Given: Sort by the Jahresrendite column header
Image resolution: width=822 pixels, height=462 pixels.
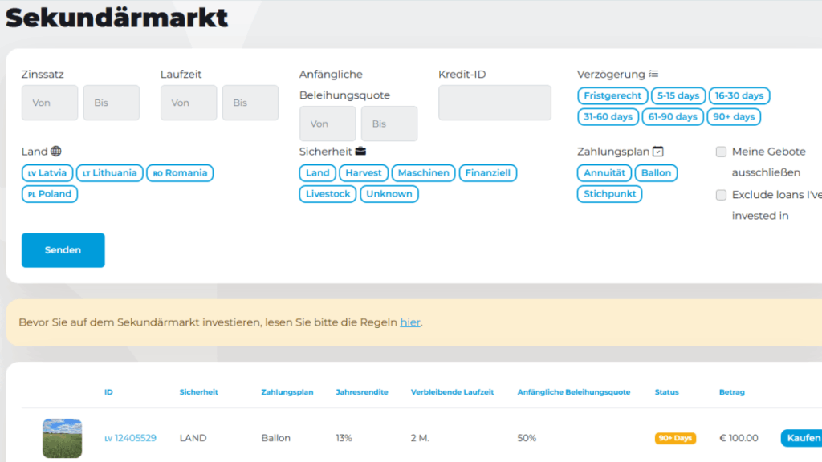Looking at the screenshot, I should point(361,392).
